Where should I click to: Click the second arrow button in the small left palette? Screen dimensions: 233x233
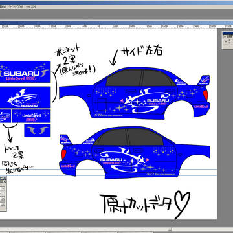[x=3, y=193]
